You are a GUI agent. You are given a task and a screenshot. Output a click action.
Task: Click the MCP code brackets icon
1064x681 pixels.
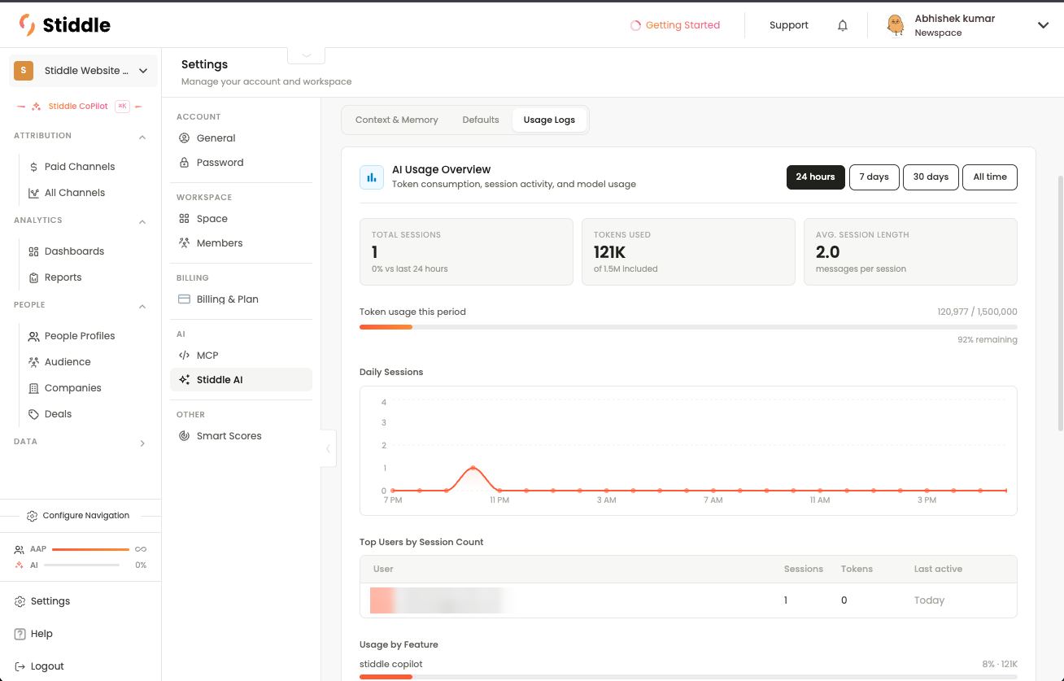[x=185, y=356]
